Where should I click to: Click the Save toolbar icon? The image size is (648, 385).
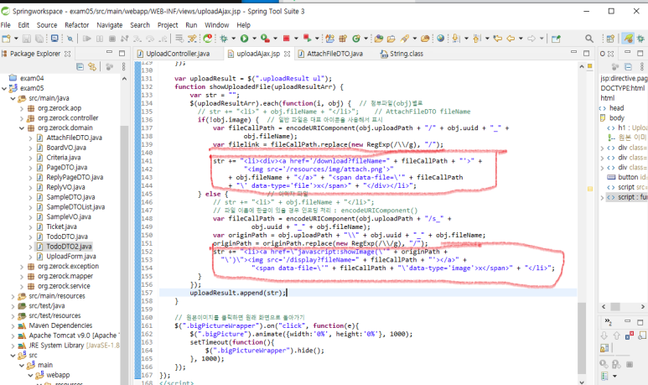(27, 39)
